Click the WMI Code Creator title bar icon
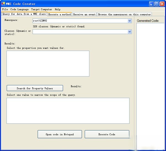The image size is (166, 151). 4,4
